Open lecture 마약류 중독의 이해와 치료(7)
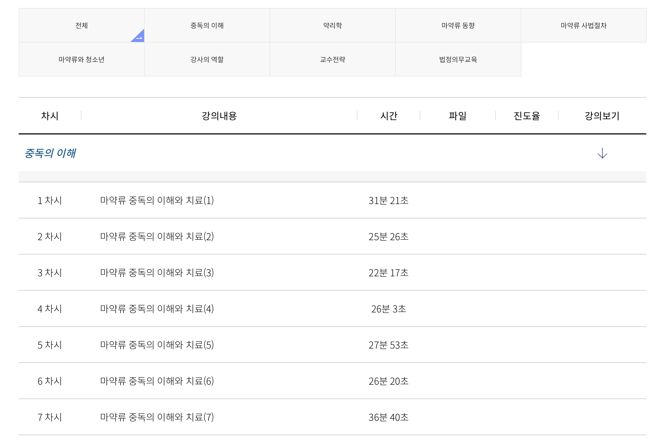 (x=157, y=417)
